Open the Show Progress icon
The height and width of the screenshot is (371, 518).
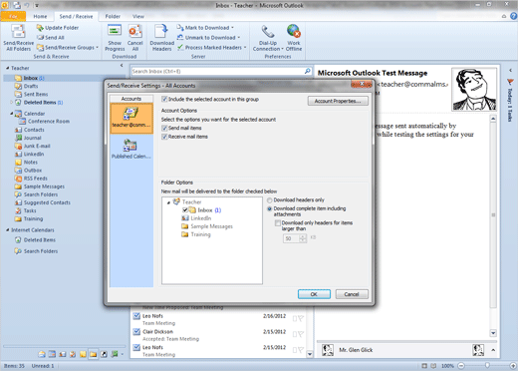[x=115, y=31]
